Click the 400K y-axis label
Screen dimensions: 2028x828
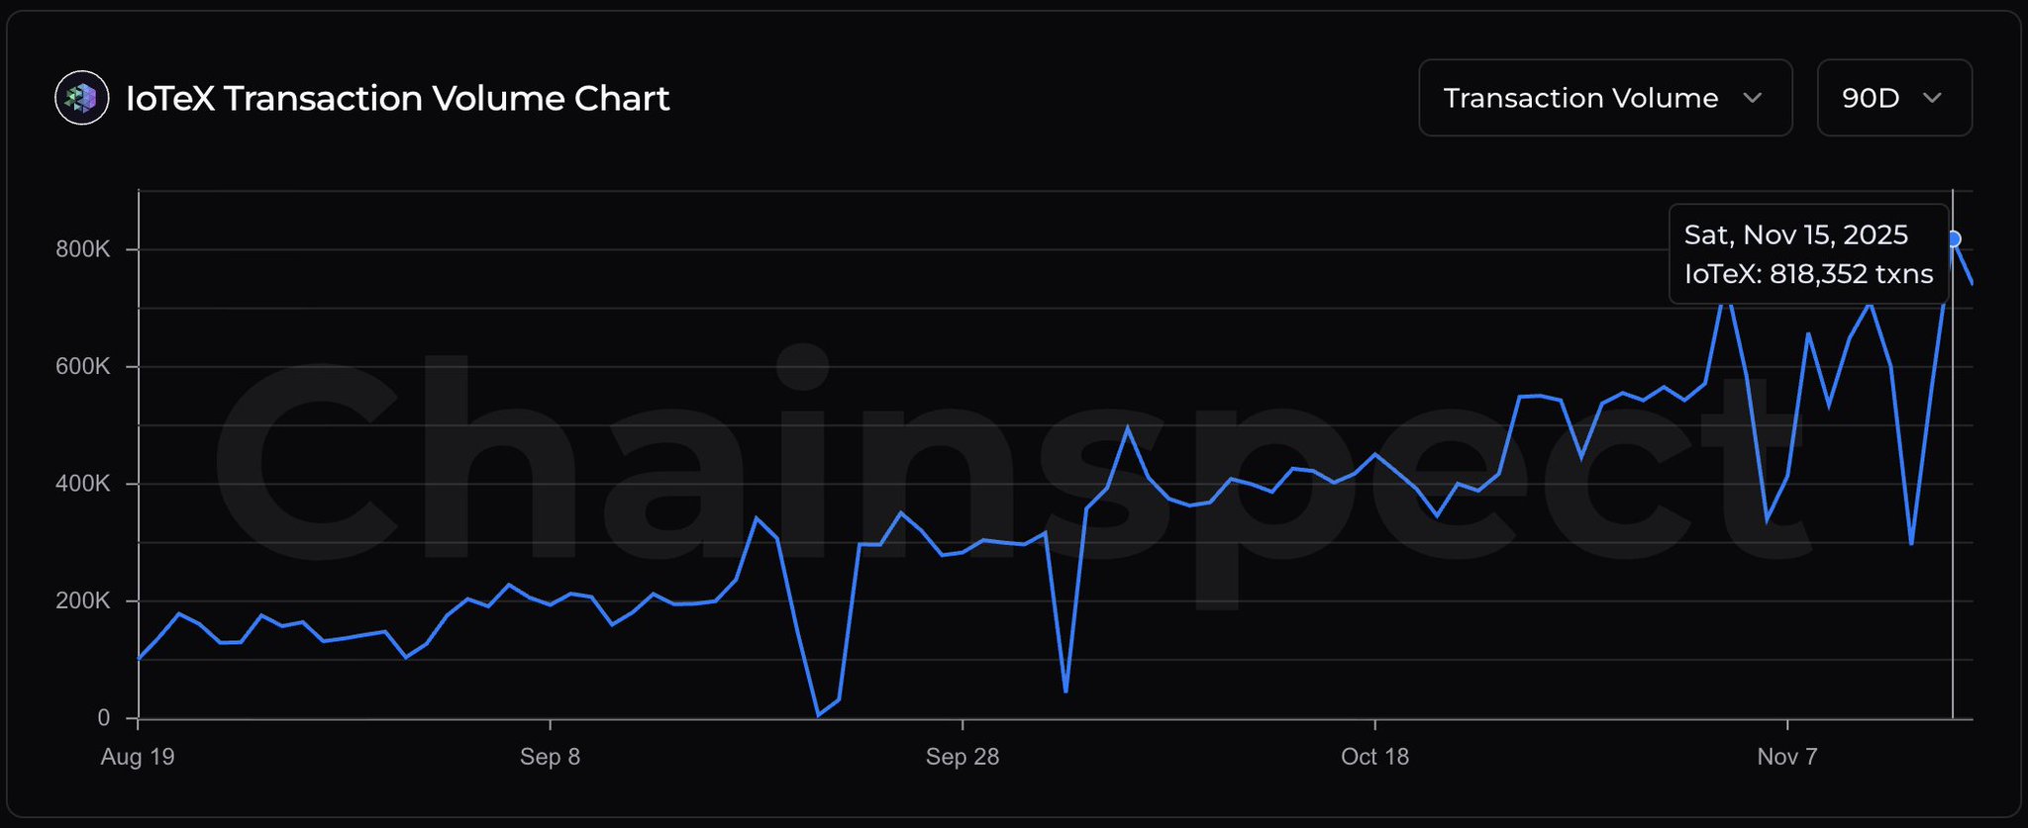click(83, 484)
